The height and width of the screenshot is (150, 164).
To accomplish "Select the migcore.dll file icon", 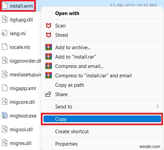I will click(x=5, y=101).
